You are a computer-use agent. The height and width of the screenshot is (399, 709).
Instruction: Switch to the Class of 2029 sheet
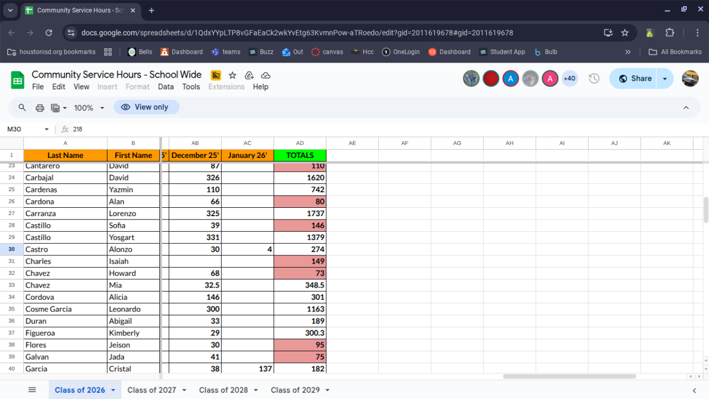[295, 390]
